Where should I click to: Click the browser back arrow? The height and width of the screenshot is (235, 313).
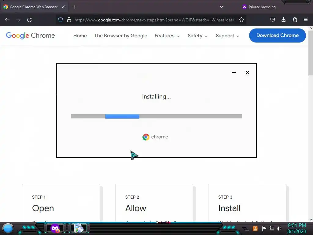click(7, 20)
